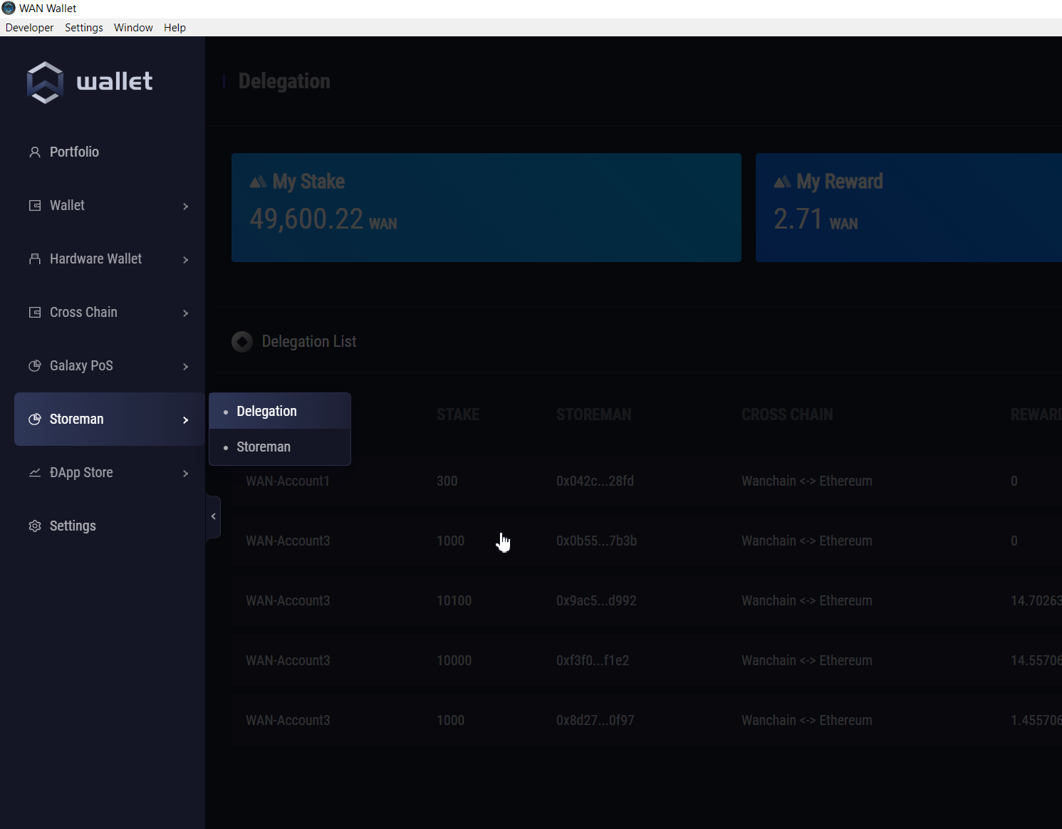The width and height of the screenshot is (1062, 829).
Task: Open the Window menu
Action: pos(133,28)
